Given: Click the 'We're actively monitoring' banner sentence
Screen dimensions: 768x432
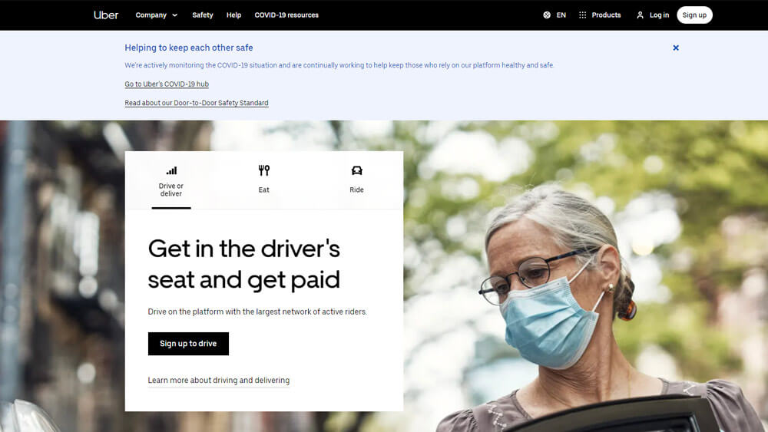Looking at the screenshot, I should tap(339, 65).
